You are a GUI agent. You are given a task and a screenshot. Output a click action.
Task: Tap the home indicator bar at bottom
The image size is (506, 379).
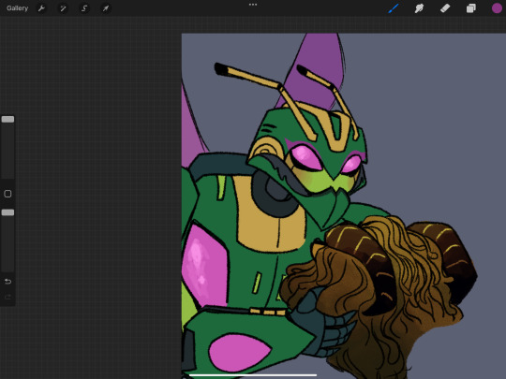(x=253, y=375)
